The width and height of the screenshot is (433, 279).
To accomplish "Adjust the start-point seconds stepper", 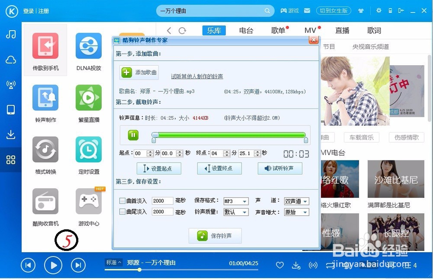I will coord(180,153).
